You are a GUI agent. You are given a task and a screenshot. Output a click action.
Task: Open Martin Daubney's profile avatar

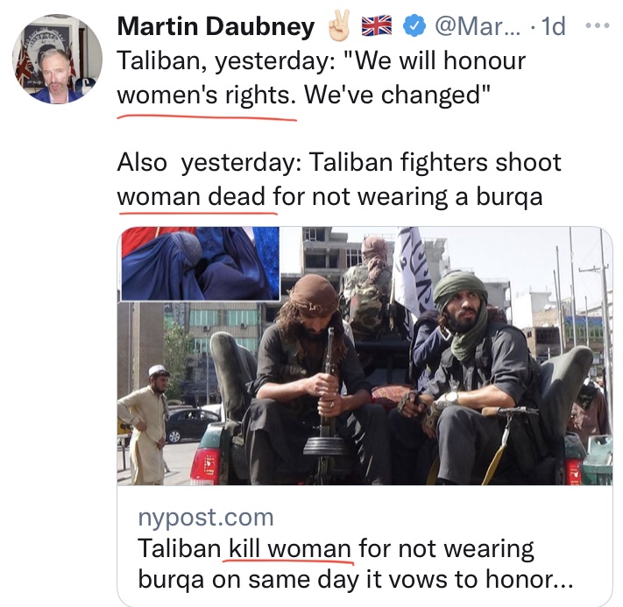point(58,60)
